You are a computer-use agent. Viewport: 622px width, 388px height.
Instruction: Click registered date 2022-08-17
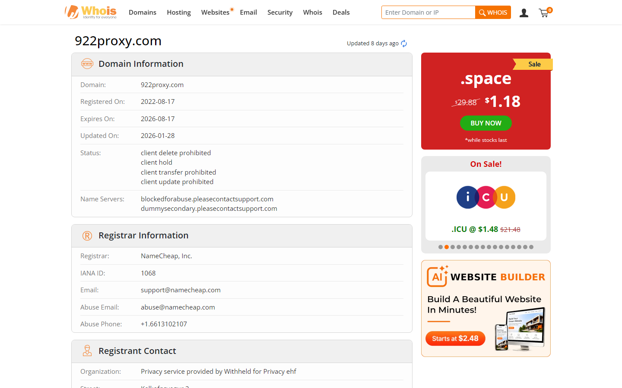click(x=158, y=102)
